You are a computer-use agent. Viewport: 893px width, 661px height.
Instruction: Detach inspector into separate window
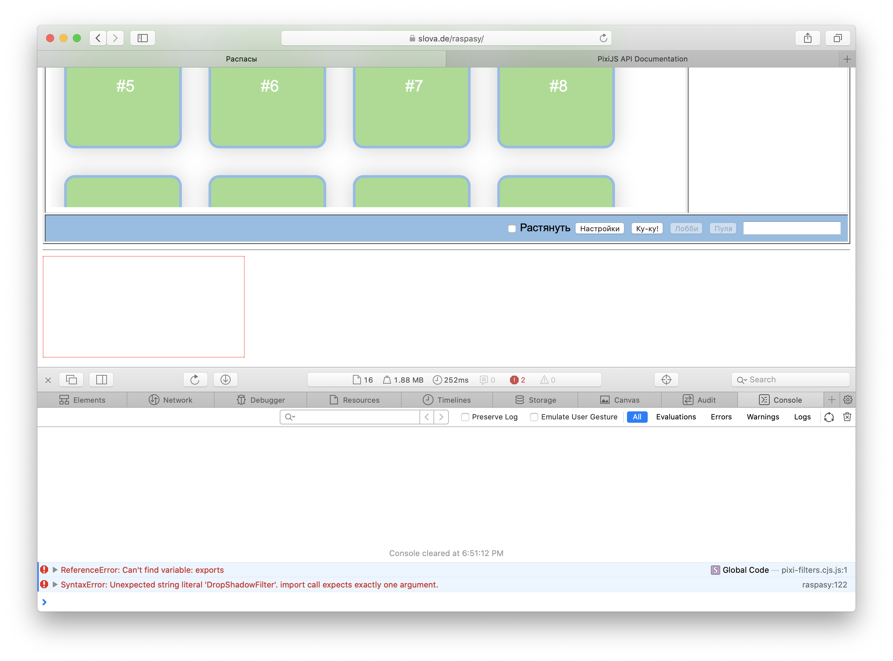click(x=71, y=379)
